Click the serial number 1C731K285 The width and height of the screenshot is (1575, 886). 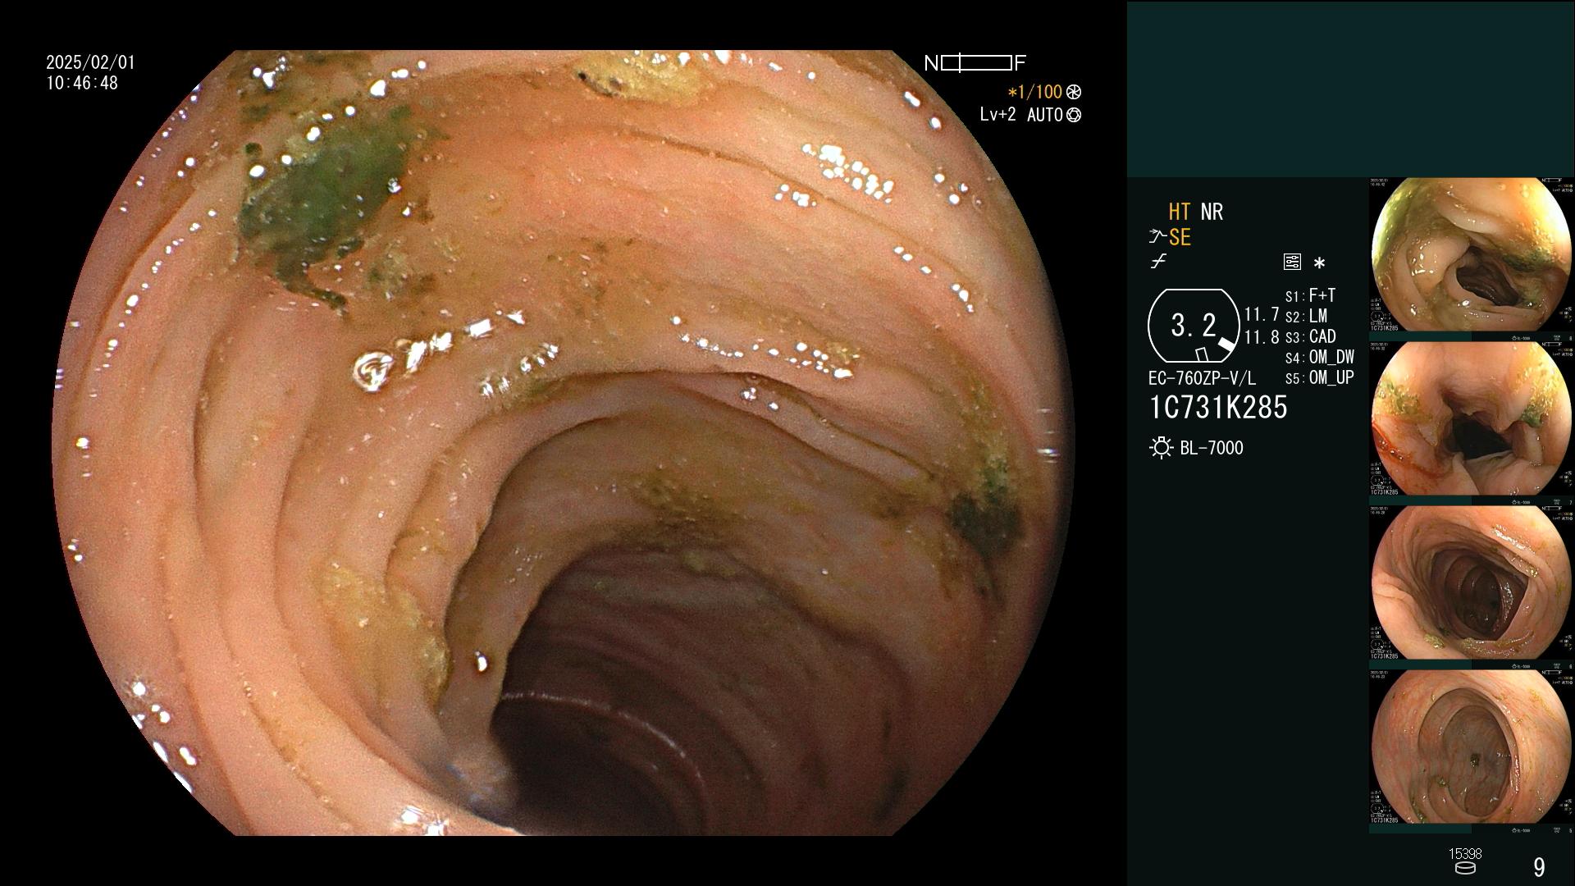pyautogui.click(x=1218, y=408)
